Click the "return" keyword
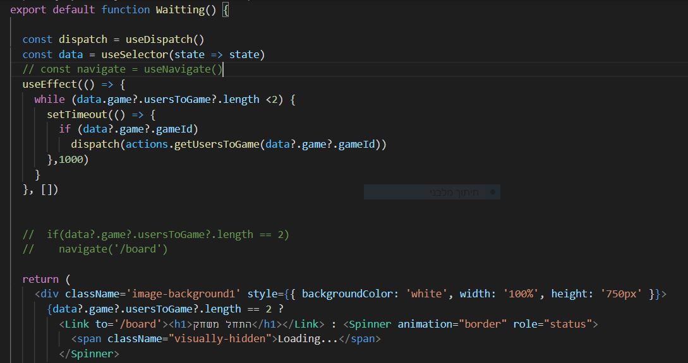The width and height of the screenshot is (688, 363). (40, 279)
